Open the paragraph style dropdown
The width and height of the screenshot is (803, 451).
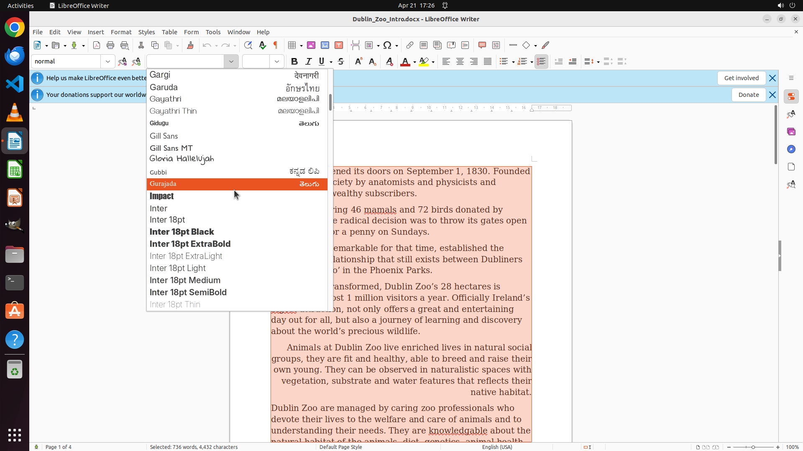click(x=107, y=61)
